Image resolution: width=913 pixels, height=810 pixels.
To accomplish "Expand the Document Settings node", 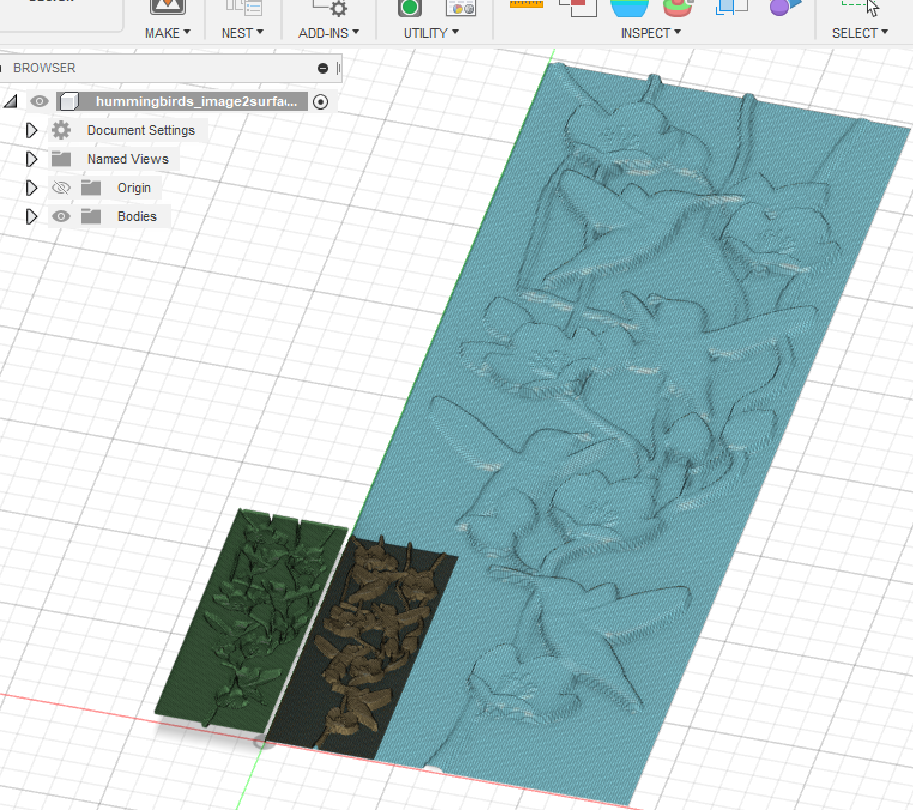I will coord(32,130).
